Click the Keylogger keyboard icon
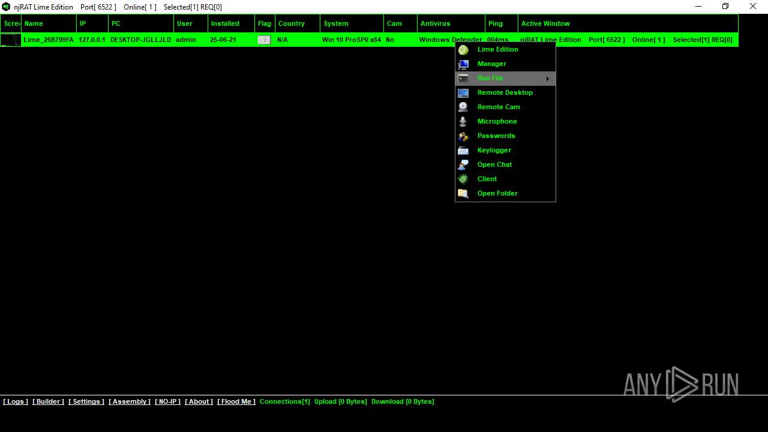 [x=463, y=151]
